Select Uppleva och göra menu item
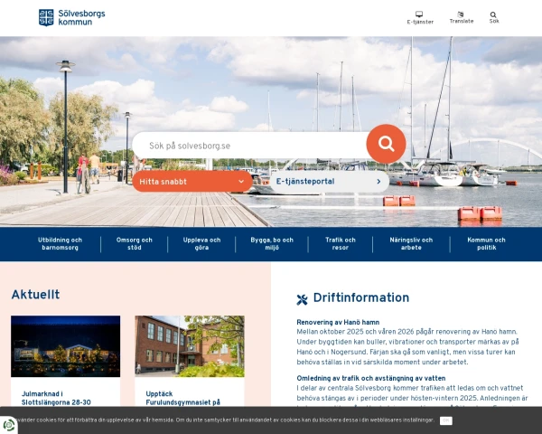The image size is (542, 434). (201, 243)
